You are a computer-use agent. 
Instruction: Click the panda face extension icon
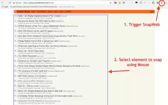point(124,3)
